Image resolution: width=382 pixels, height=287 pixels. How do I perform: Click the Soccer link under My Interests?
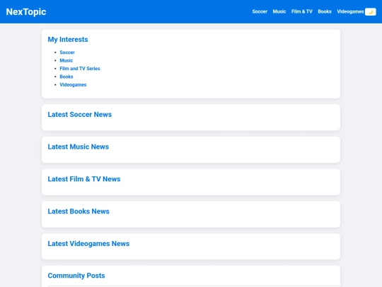click(x=67, y=52)
